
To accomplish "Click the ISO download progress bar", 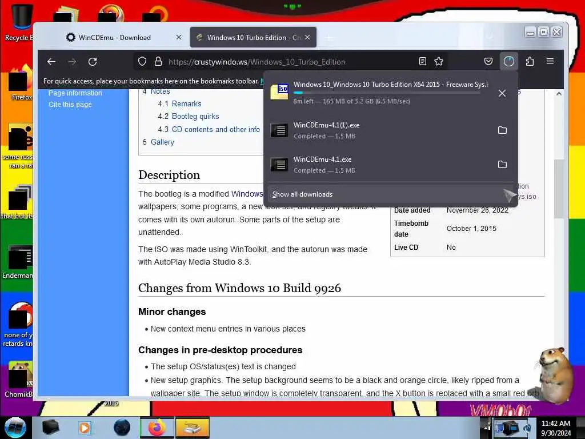I will coord(387,93).
